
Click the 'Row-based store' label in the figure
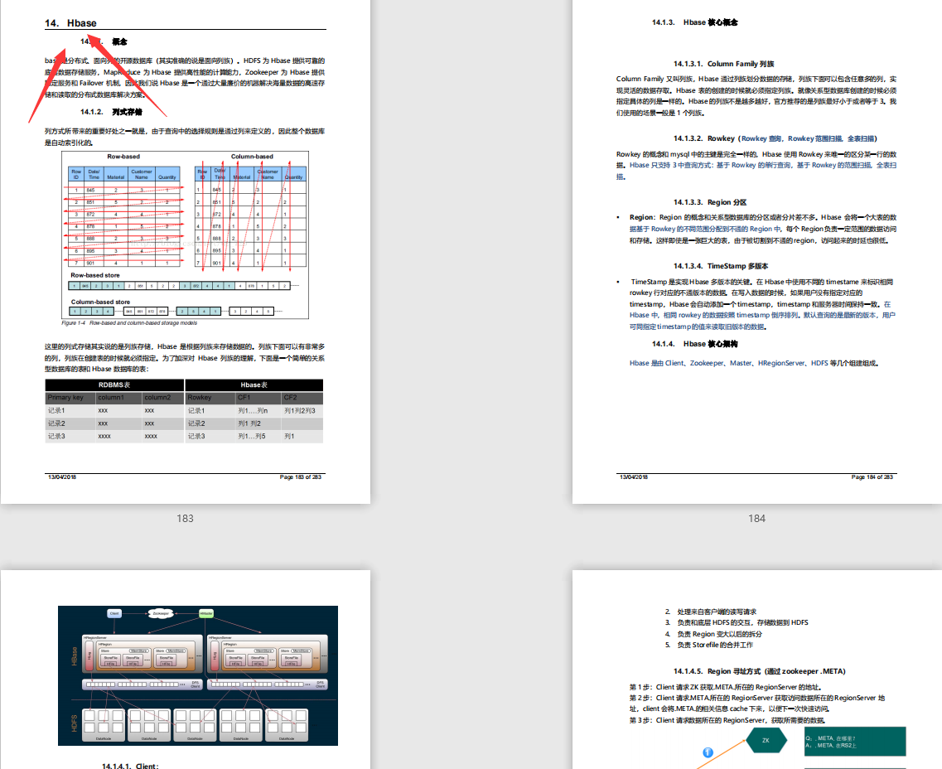pos(95,275)
